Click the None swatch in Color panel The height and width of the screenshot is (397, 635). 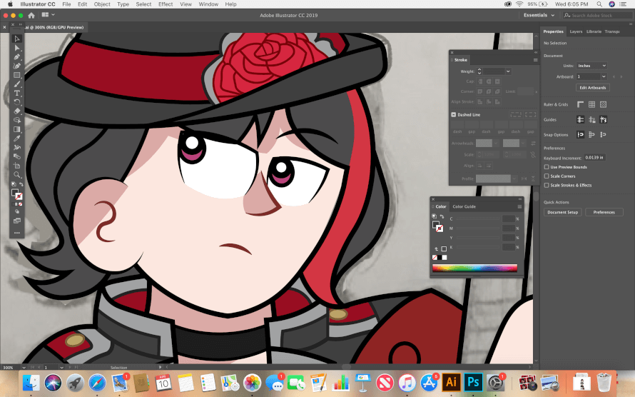[x=435, y=258]
